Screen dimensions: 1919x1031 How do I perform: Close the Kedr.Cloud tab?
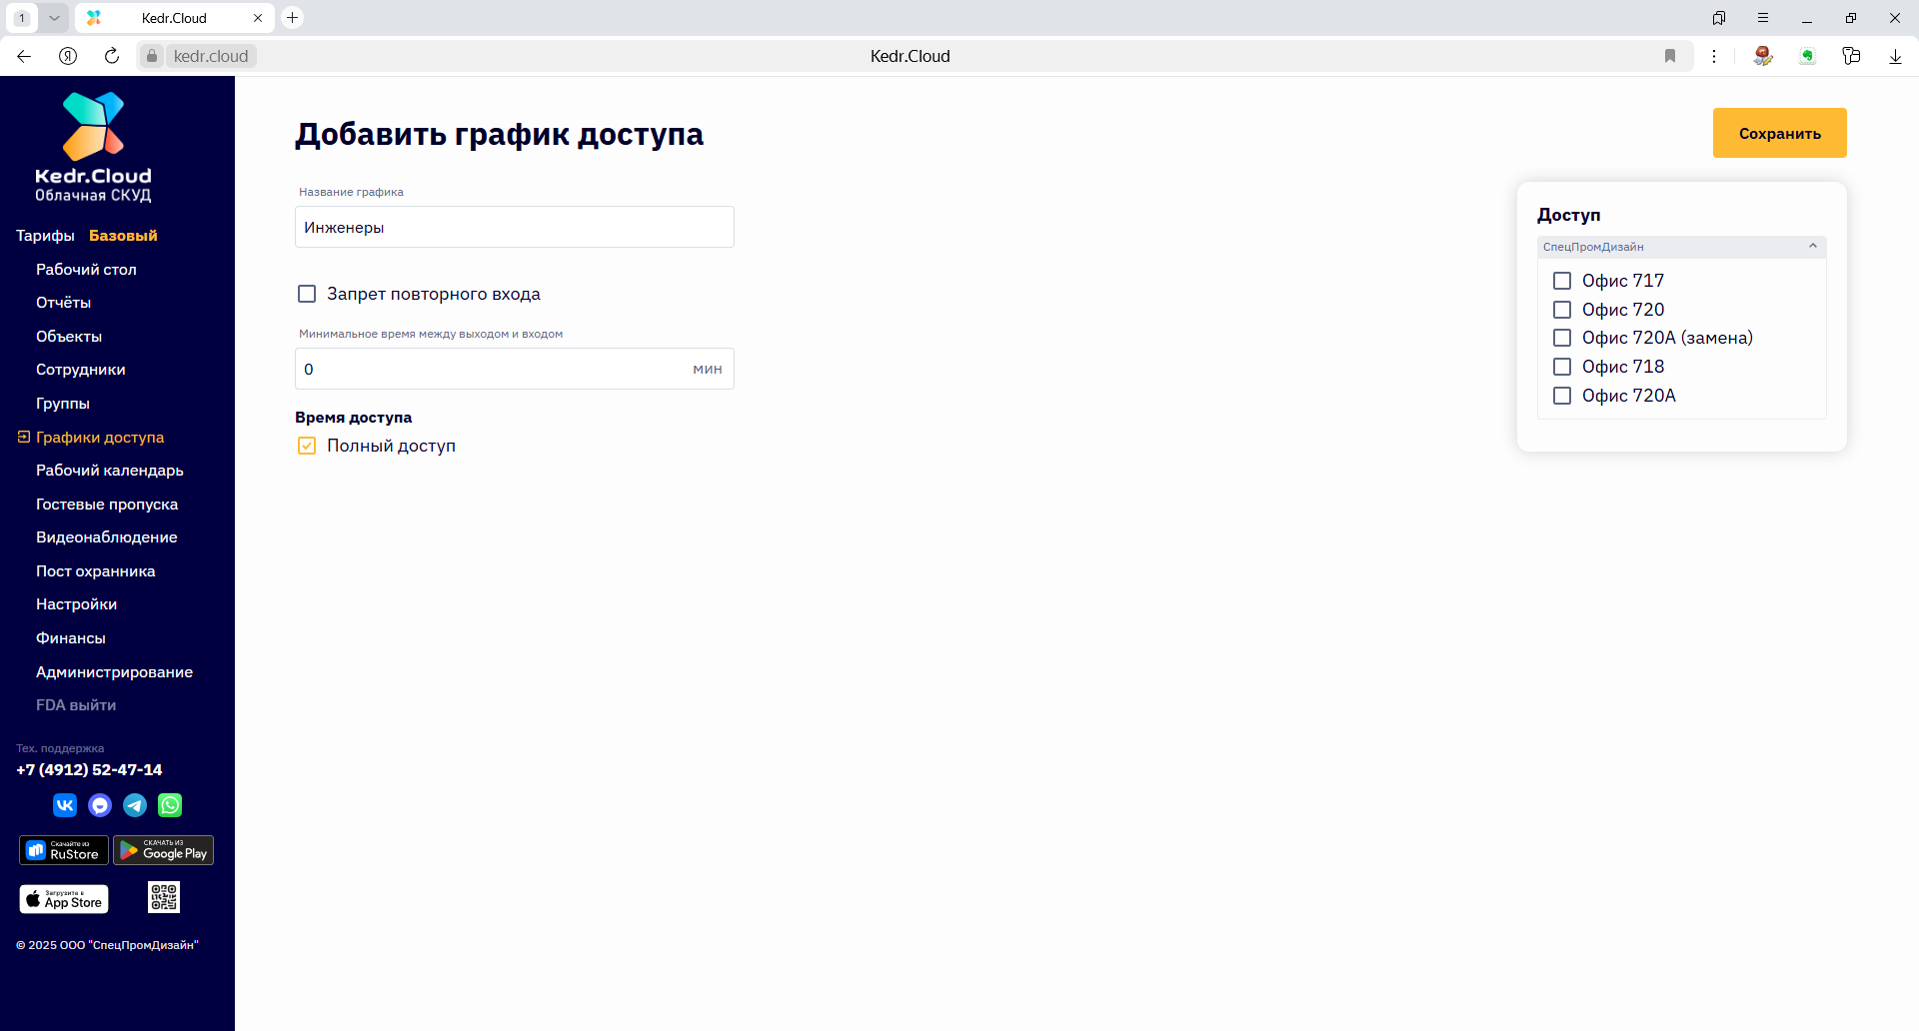(258, 18)
